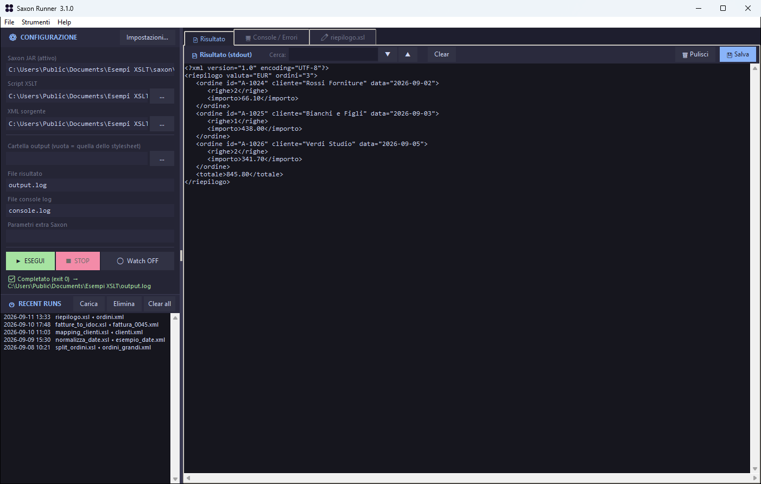Click the Recent Runs scrollbar down arrow
Screen dimensions: 761x484
point(175,479)
